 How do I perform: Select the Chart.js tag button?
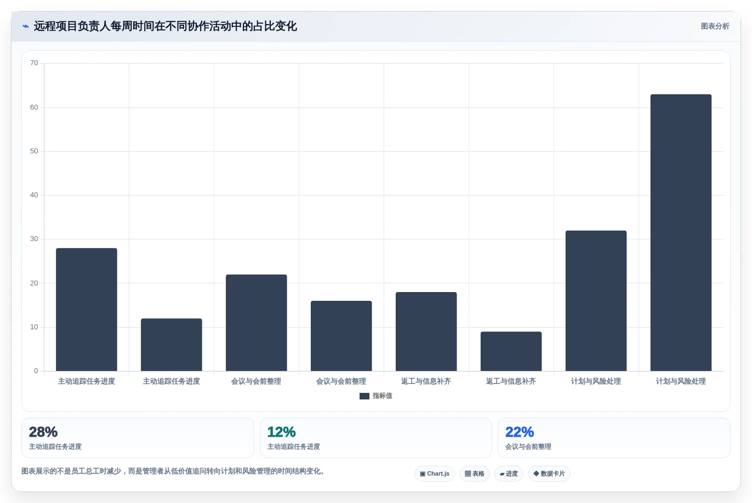coord(435,473)
